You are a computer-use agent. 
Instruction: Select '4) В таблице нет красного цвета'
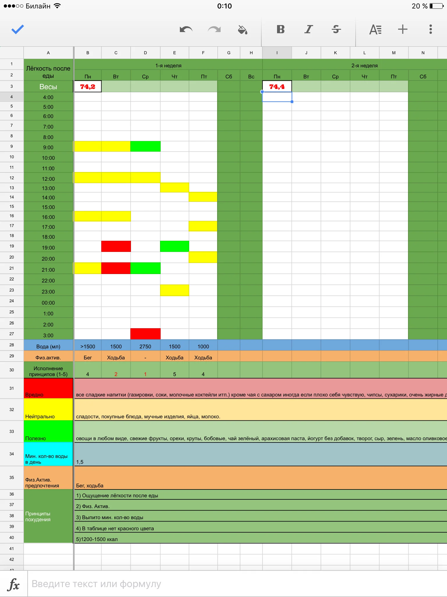point(261,527)
